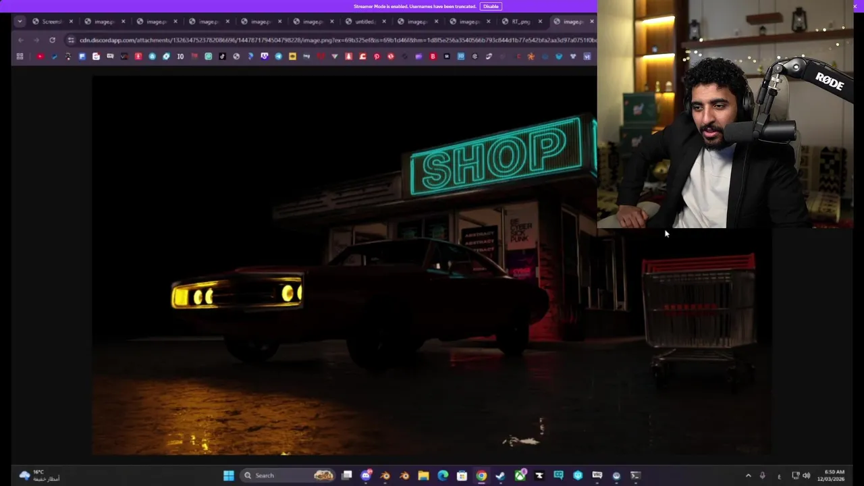Viewport: 864px width, 486px height.
Task: Open the weather widget showing 16°C
Action: (x=39, y=475)
